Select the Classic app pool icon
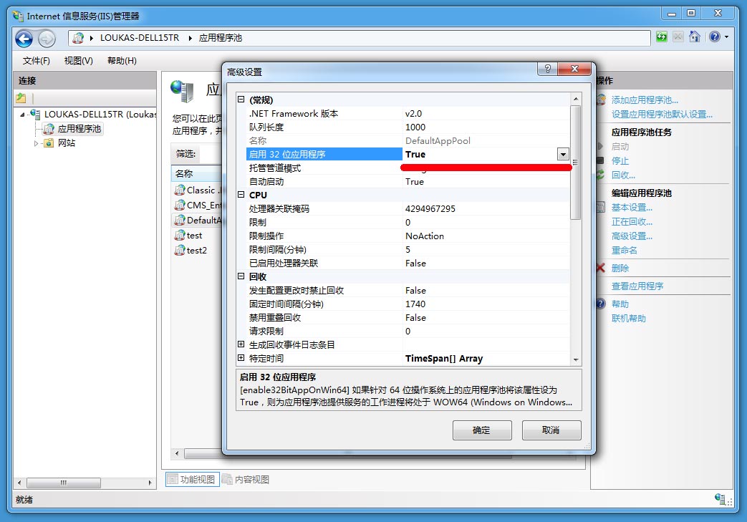Image resolution: width=747 pixels, height=522 pixels. (180, 190)
